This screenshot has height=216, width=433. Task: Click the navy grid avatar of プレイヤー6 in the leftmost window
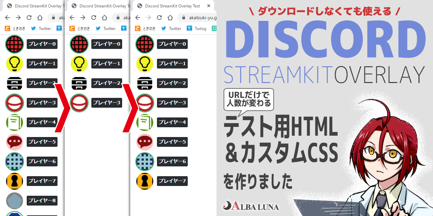click(15, 162)
